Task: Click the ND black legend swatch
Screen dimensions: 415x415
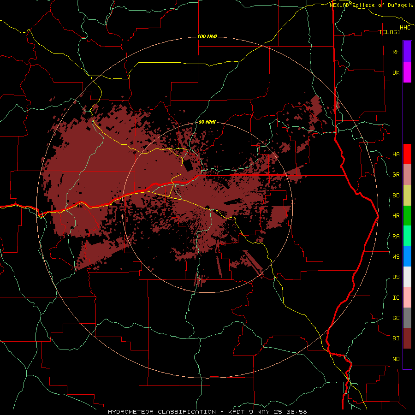Action: [407, 359]
